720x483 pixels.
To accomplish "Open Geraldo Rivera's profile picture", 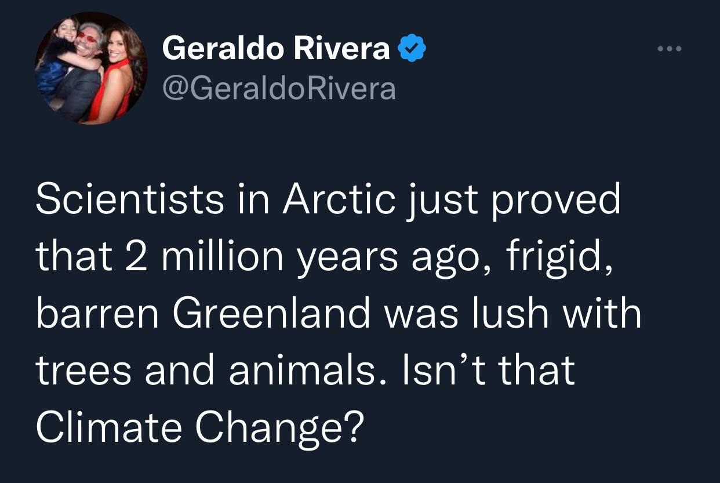I will pyautogui.click(x=91, y=68).
